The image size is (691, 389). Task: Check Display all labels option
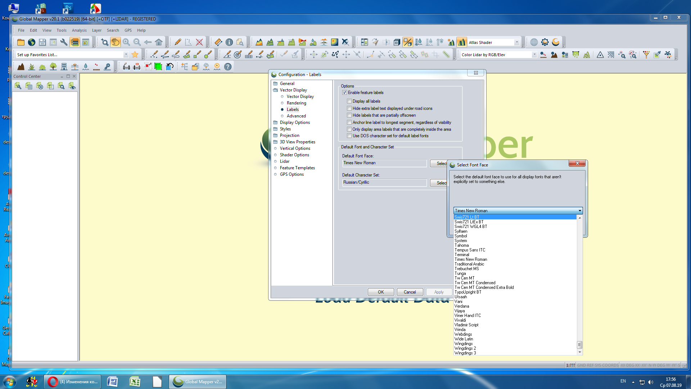click(x=349, y=101)
